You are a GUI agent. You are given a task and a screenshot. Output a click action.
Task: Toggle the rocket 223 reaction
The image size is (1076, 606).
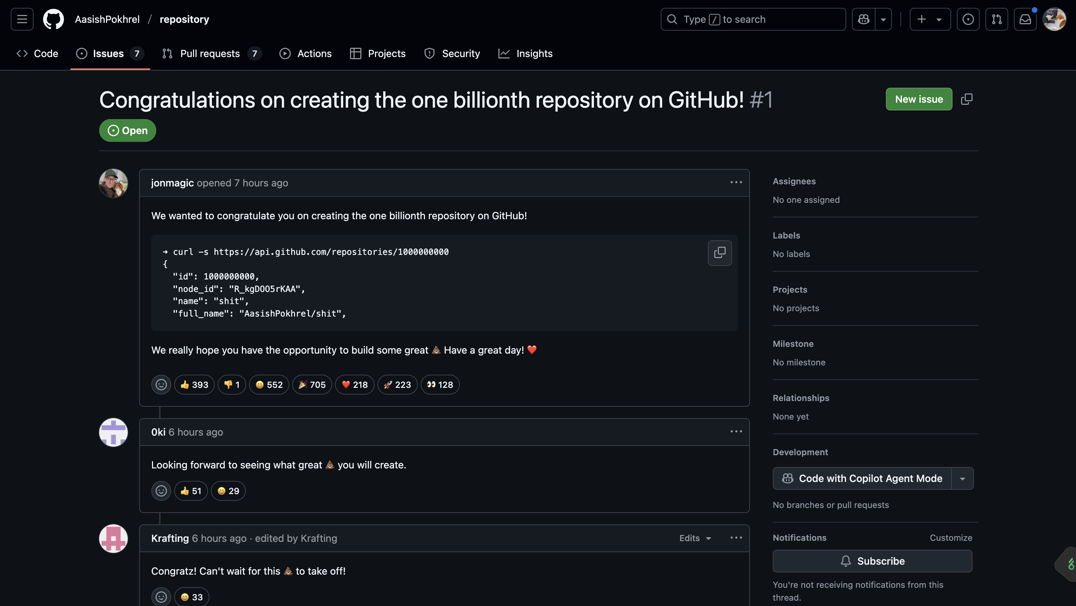pyautogui.click(x=397, y=385)
